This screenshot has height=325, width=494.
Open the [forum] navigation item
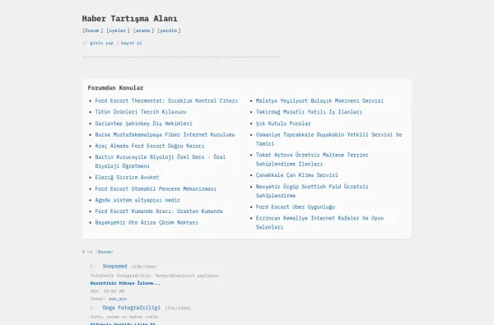pos(92,30)
